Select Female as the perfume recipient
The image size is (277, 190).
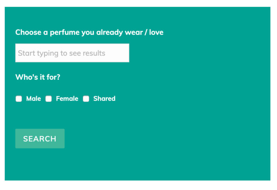49,99
